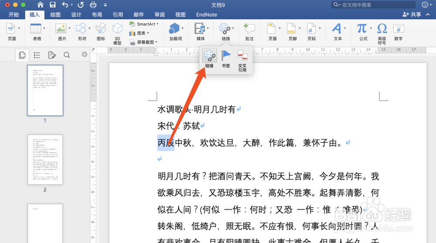Insert 页眉 header
Image resolution: width=436 pixels, height=243 pixels.
tap(271, 29)
